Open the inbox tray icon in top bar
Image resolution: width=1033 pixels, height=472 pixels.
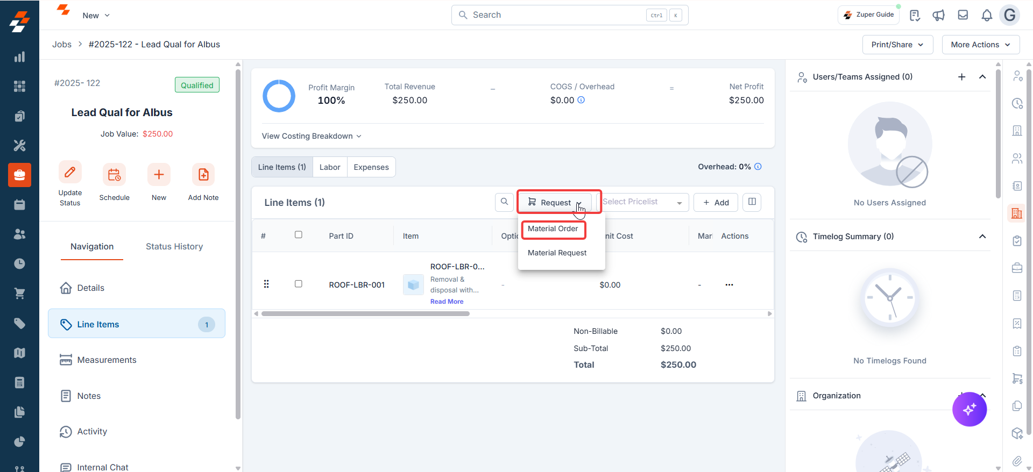pyautogui.click(x=963, y=15)
